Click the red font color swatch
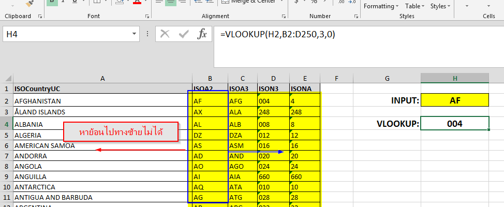Screen dimensions: 504x207 point(137,3)
